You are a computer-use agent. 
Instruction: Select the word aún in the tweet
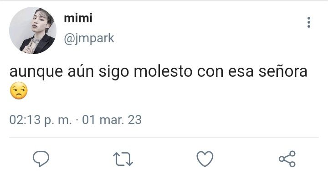point(81,72)
